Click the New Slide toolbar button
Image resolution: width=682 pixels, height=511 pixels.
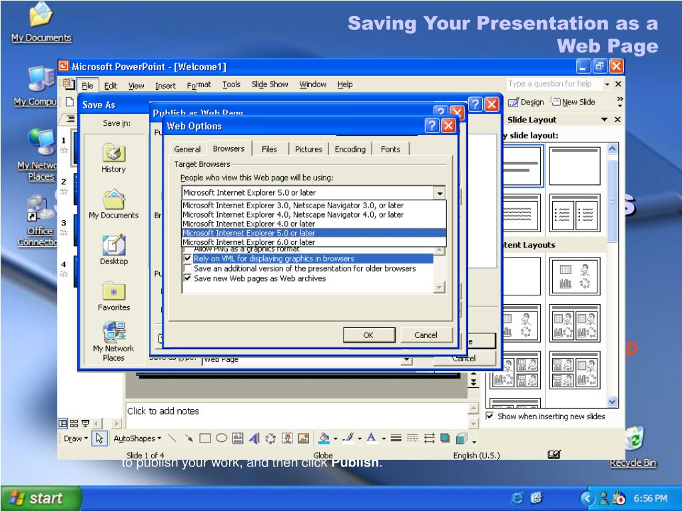(573, 102)
